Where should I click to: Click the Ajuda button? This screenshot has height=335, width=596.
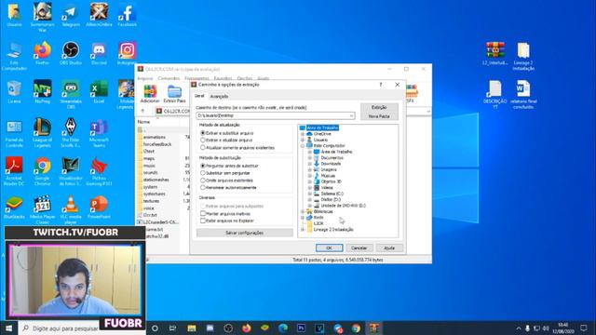[x=389, y=248]
